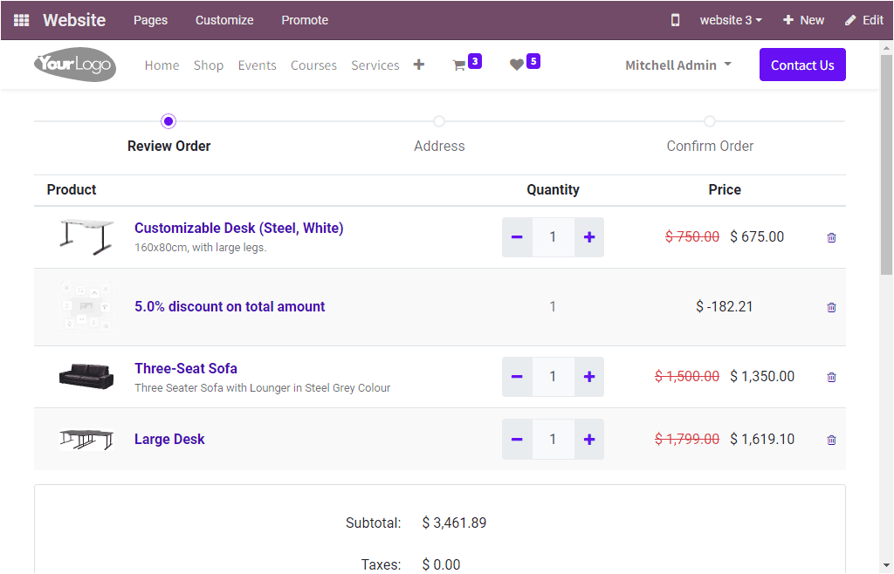The image size is (894, 574).
Task: Open the Mitchell Admin account dropdown
Action: 678,65
